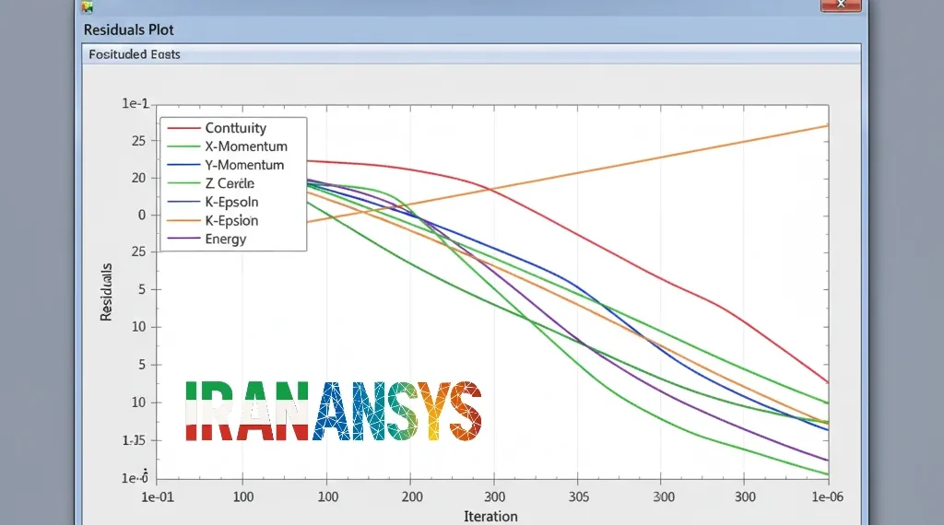Click the blue Y-Momentum legend line swatch
The image size is (944, 525).
click(183, 165)
